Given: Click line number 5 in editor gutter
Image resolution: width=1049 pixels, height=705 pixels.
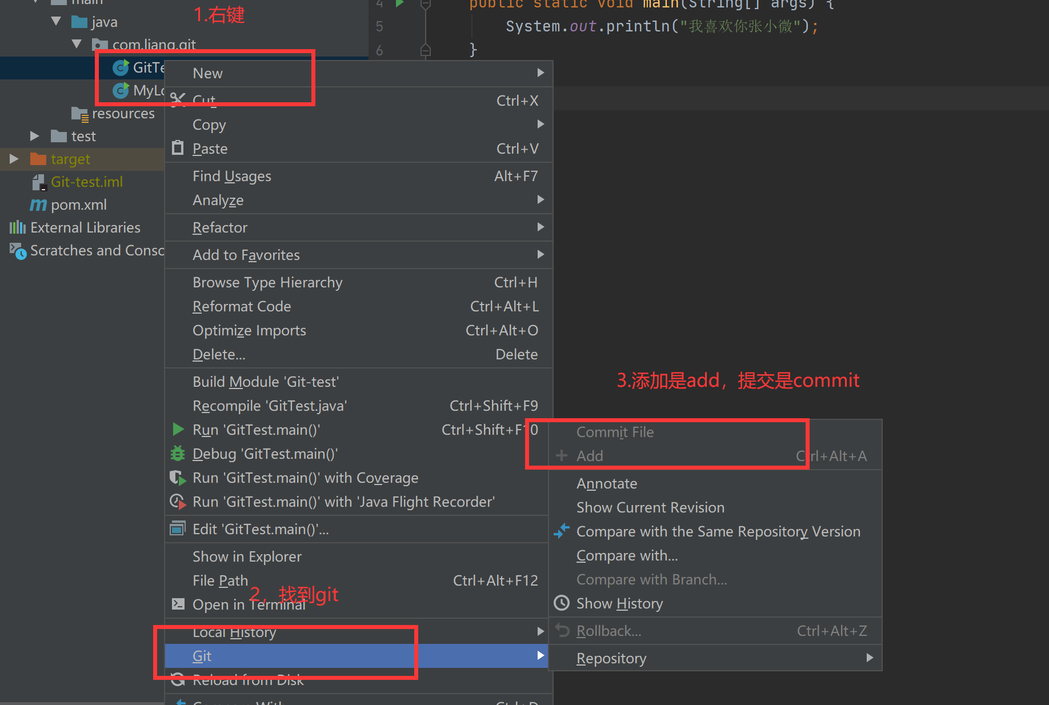Looking at the screenshot, I should pos(379,26).
